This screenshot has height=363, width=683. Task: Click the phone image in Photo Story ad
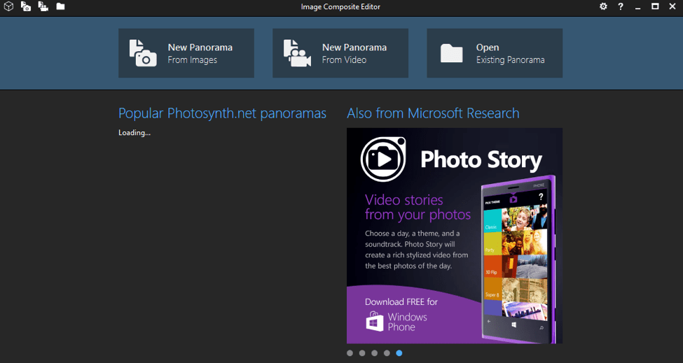[518, 259]
